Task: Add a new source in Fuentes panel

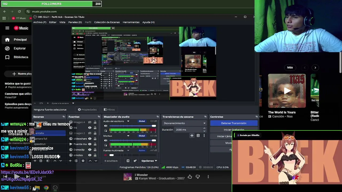Action: point(70,161)
